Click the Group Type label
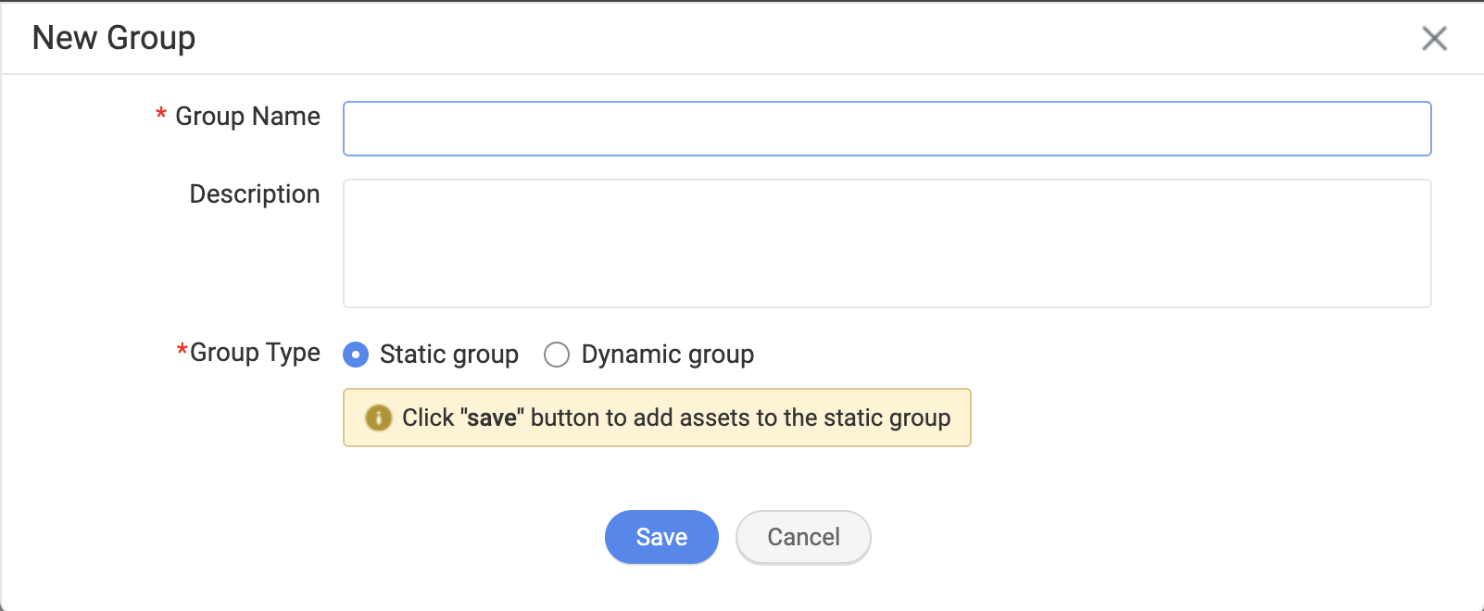The height and width of the screenshot is (611, 1484). (255, 353)
